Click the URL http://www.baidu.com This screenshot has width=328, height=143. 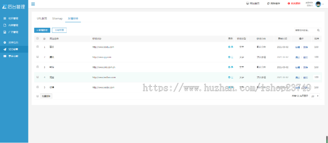click(x=103, y=47)
